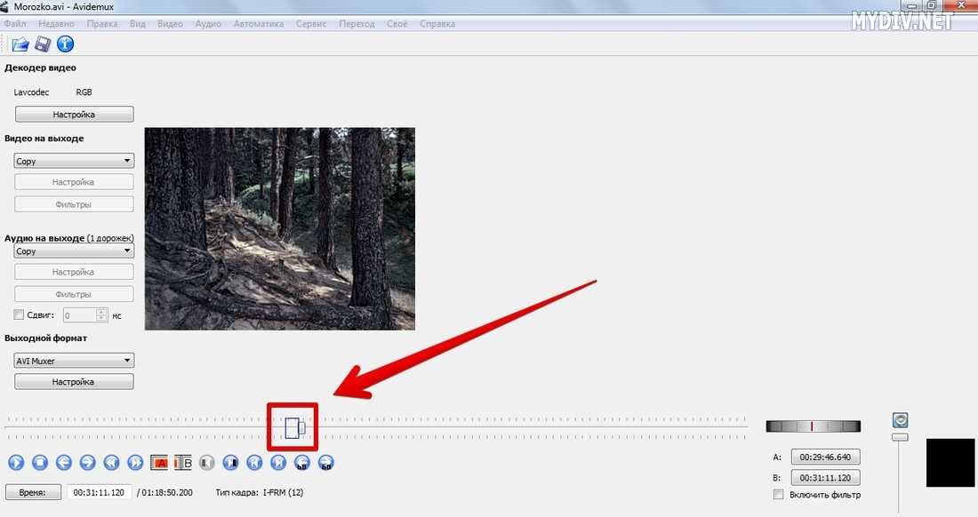Expand the audio output codec Copy dropdown
Screen dimensions: 978x517
[74, 251]
